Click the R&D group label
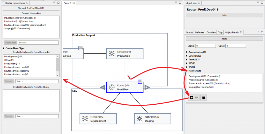Image resolution: width=265 pixels, height=134 pixels. [75, 91]
